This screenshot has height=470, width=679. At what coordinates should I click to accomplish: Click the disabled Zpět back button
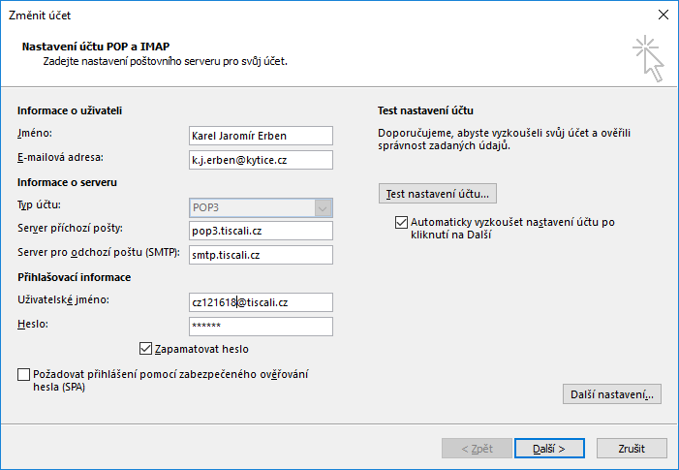click(x=477, y=449)
